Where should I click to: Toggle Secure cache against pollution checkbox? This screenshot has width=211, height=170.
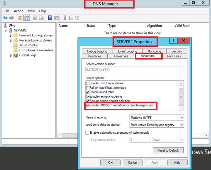(88, 101)
